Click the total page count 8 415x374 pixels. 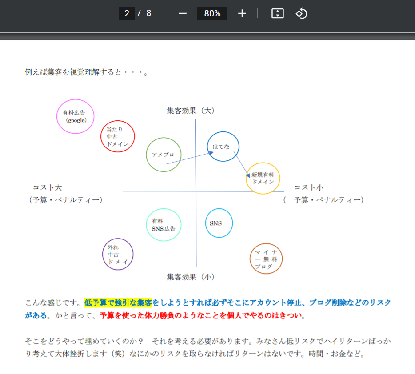[148, 13]
